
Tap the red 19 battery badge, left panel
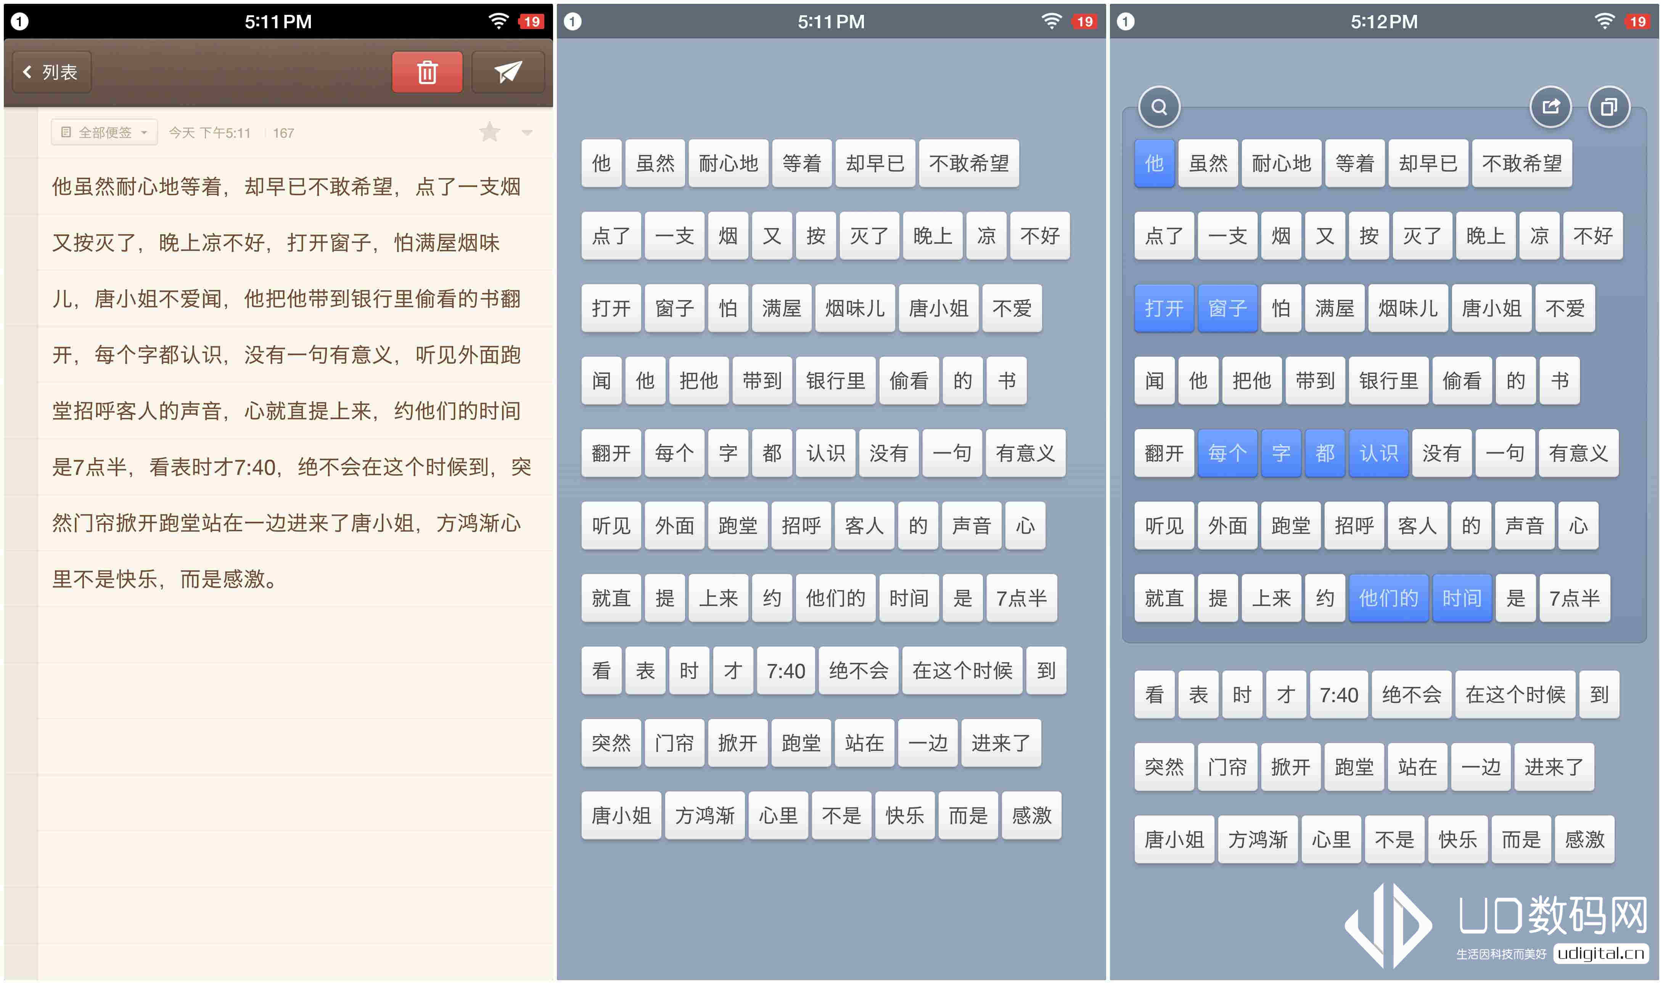point(532,21)
